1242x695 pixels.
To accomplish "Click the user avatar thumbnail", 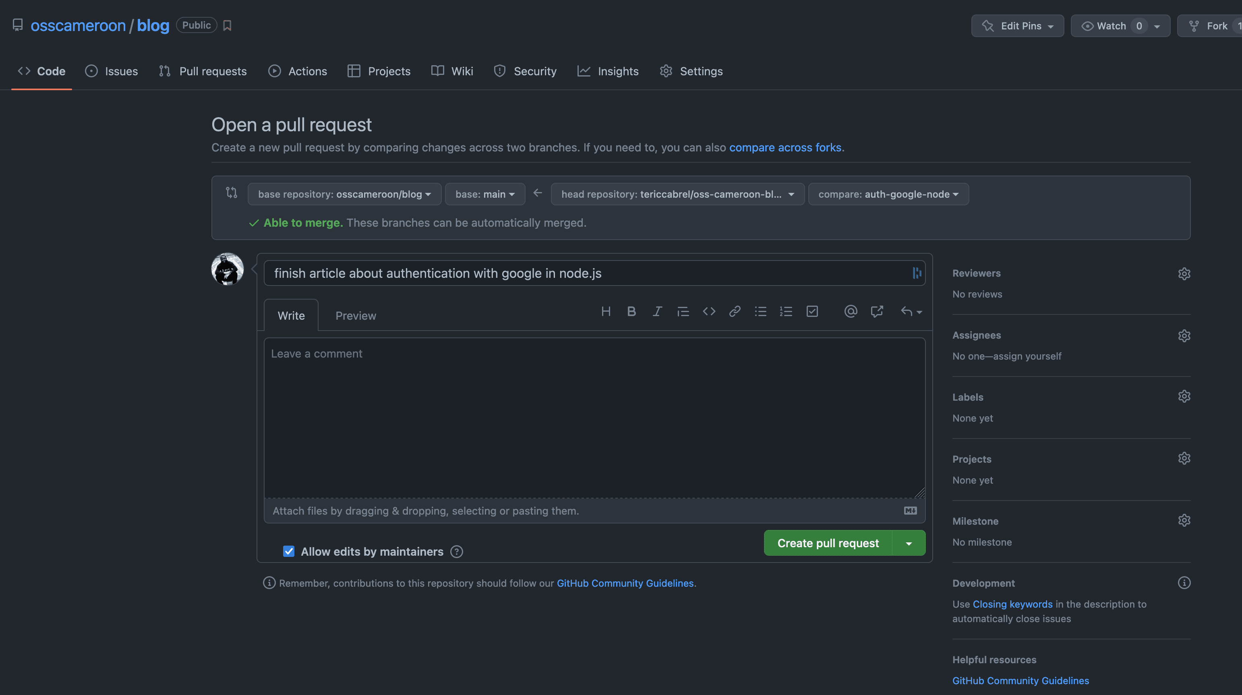I will 228,269.
